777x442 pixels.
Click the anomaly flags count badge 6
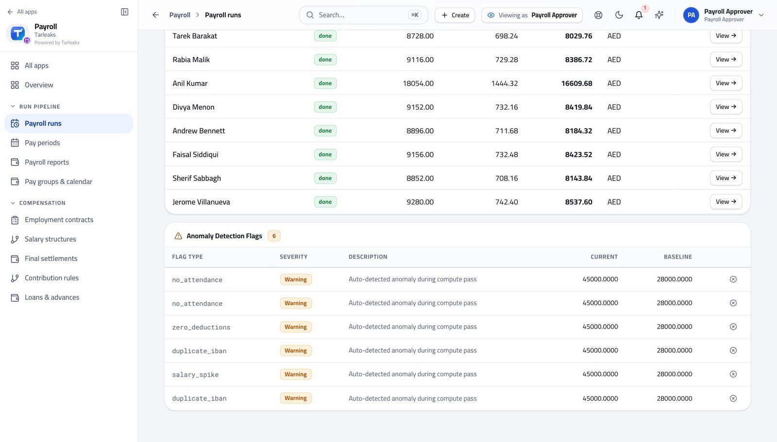274,236
